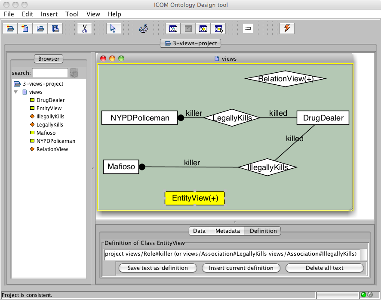
Task: Open the View menu
Action: point(93,14)
